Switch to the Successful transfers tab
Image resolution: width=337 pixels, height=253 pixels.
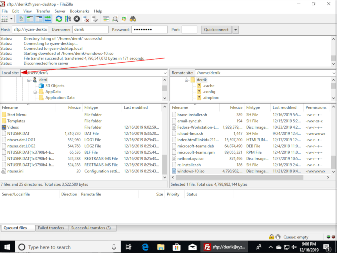93,228
